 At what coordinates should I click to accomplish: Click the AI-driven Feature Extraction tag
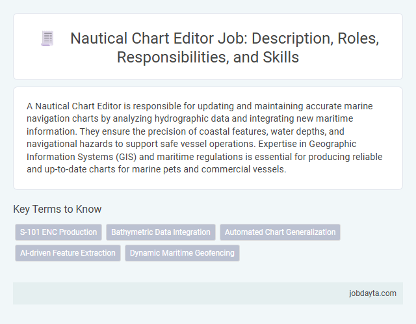click(68, 253)
